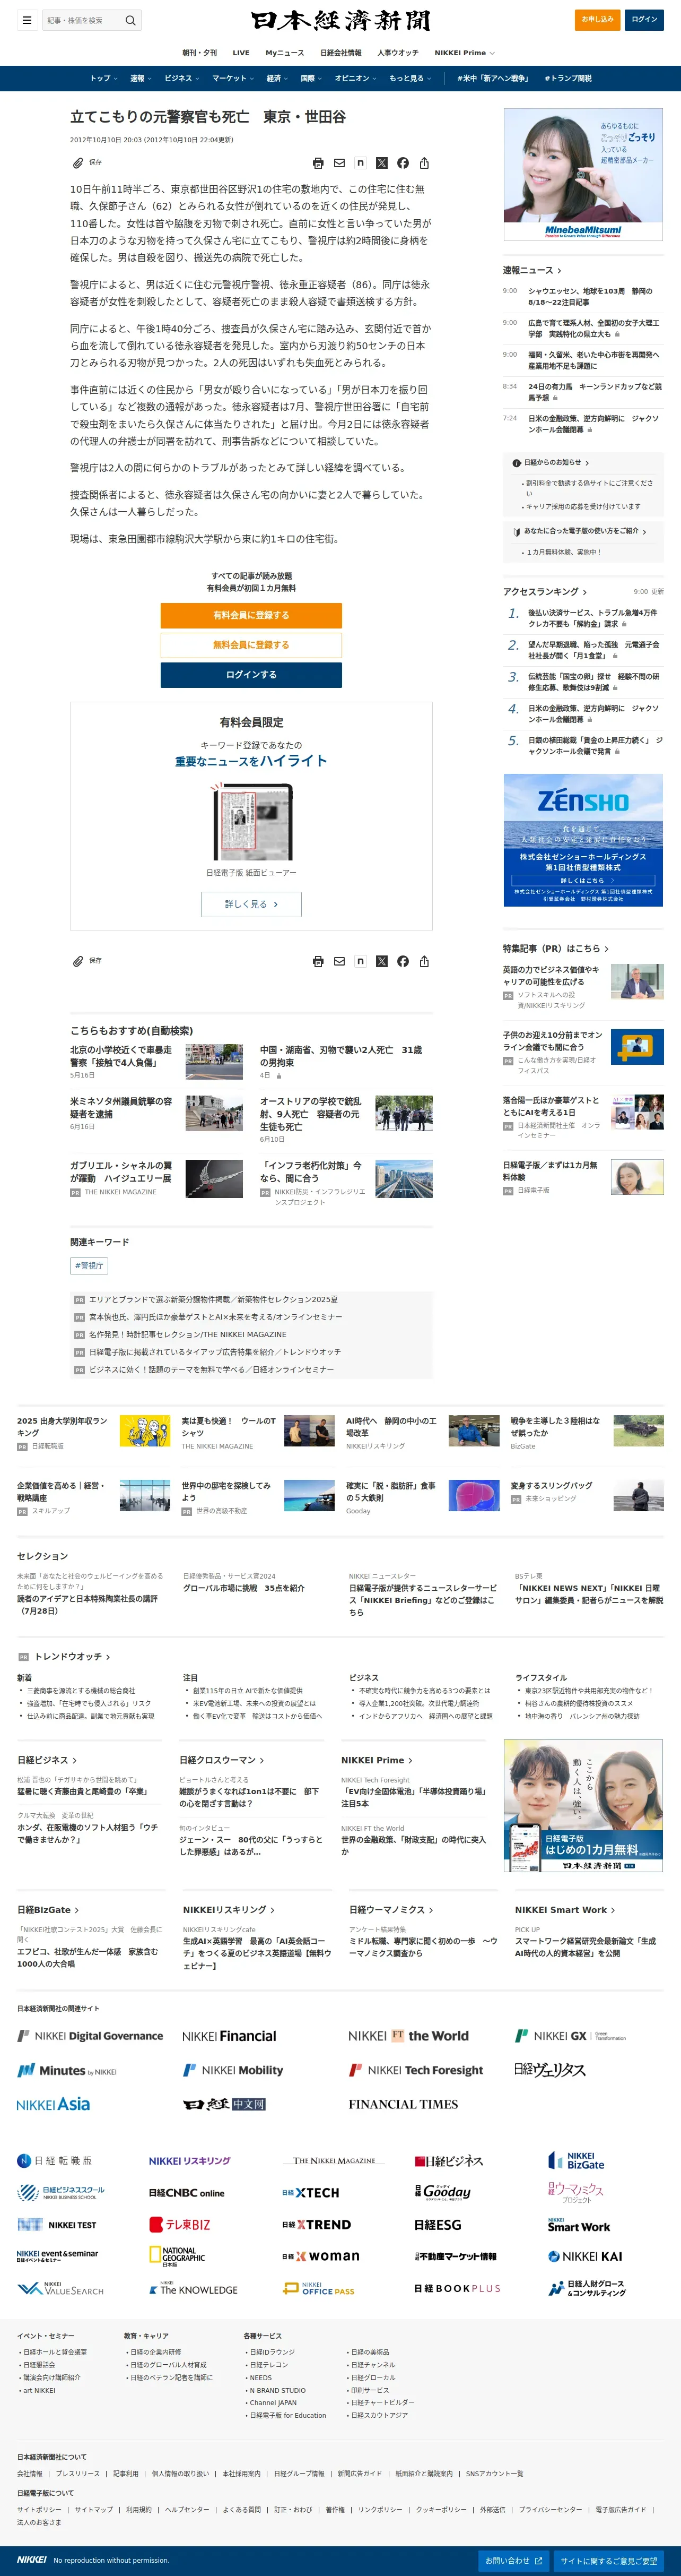Open the 朝刊・夕刊 menu item
The width and height of the screenshot is (681, 2576).
click(x=199, y=53)
